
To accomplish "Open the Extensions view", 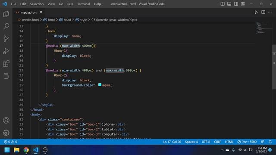I will point(6,64).
